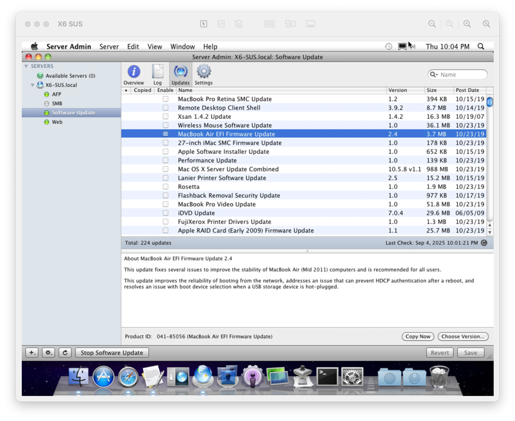This screenshot has height=421, width=515.
Task: Open the Downloads folder in the Dock
Action: coord(414,377)
